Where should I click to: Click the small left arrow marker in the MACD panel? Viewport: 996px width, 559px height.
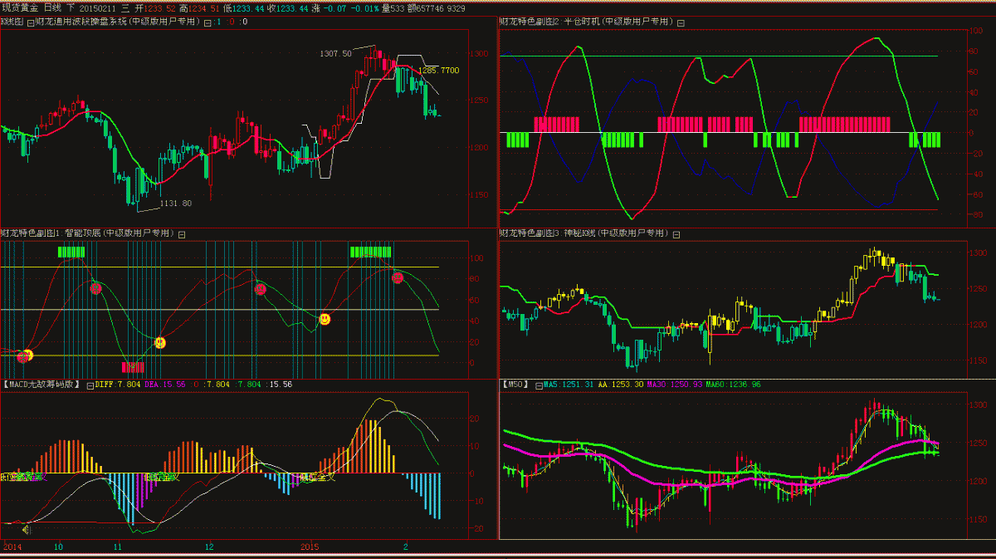[x=26, y=528]
